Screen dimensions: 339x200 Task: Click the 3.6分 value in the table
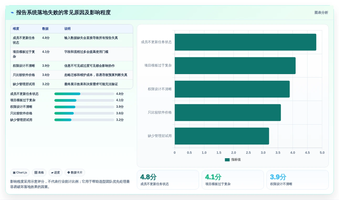pos(46,75)
